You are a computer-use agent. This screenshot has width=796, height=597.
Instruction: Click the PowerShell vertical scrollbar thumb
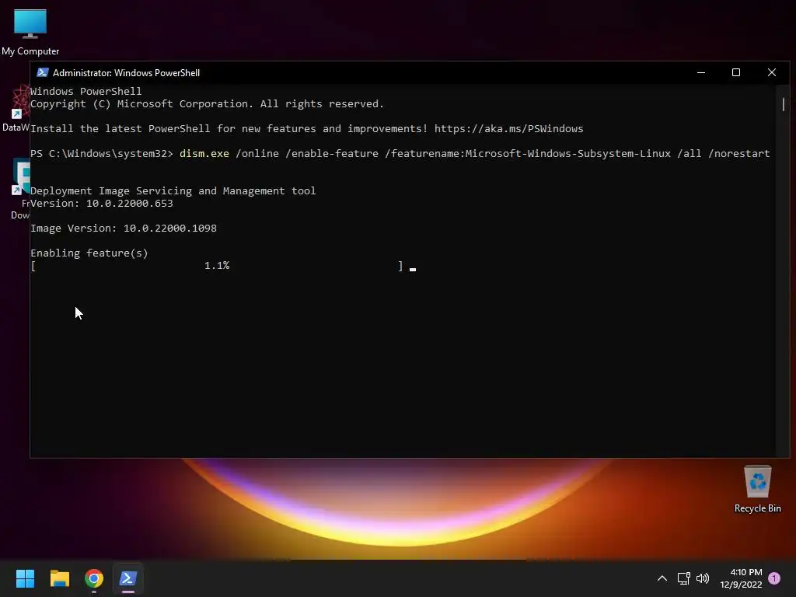[784, 105]
